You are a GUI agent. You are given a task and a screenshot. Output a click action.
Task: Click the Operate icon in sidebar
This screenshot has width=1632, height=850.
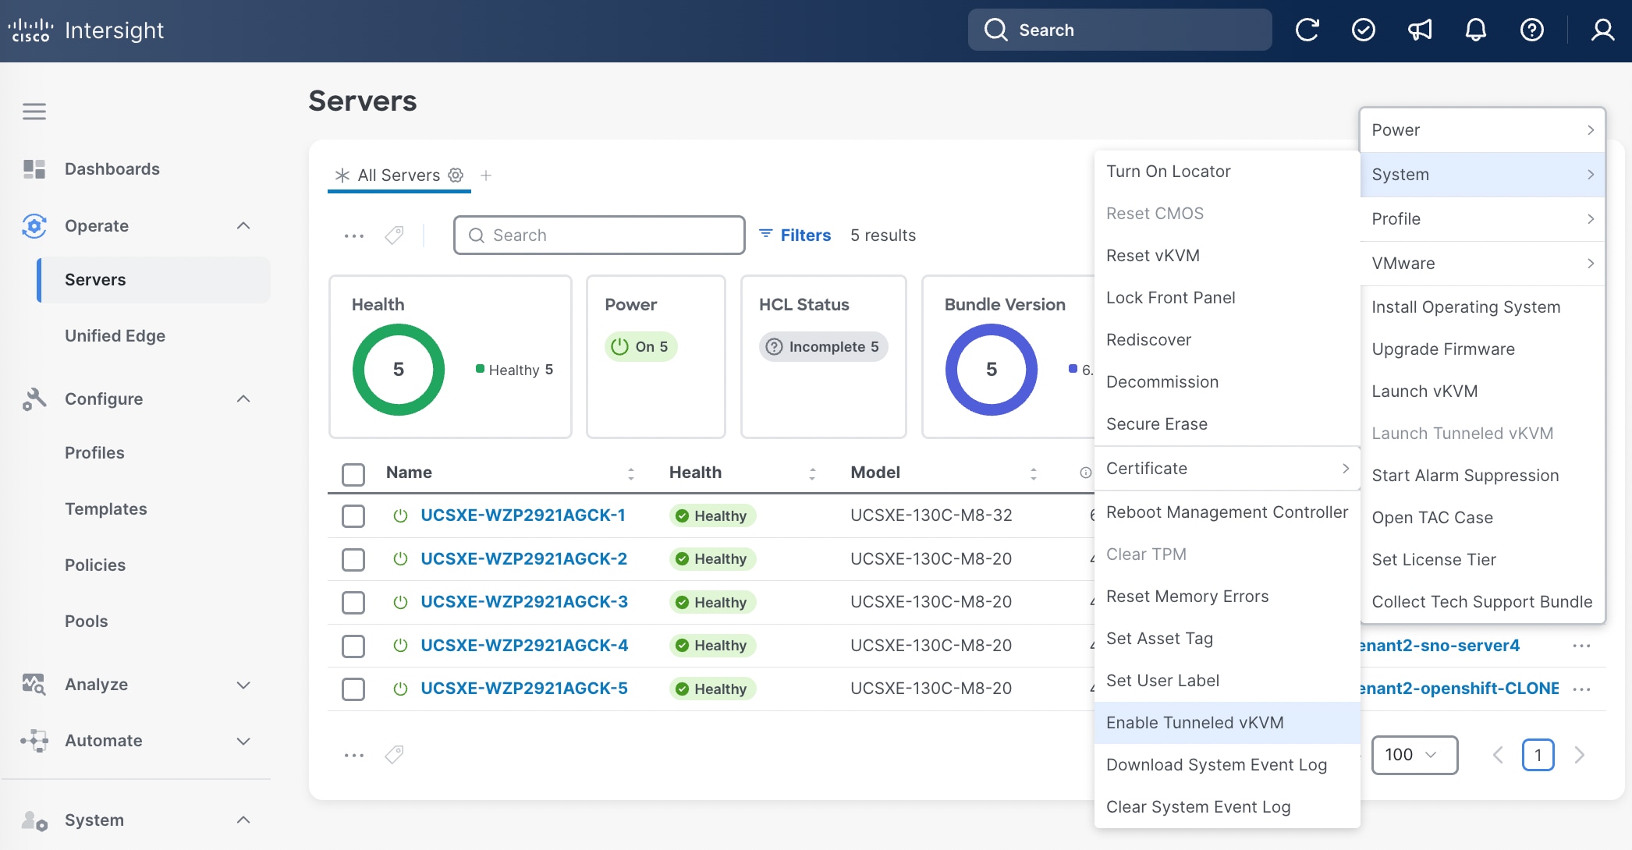[34, 226]
